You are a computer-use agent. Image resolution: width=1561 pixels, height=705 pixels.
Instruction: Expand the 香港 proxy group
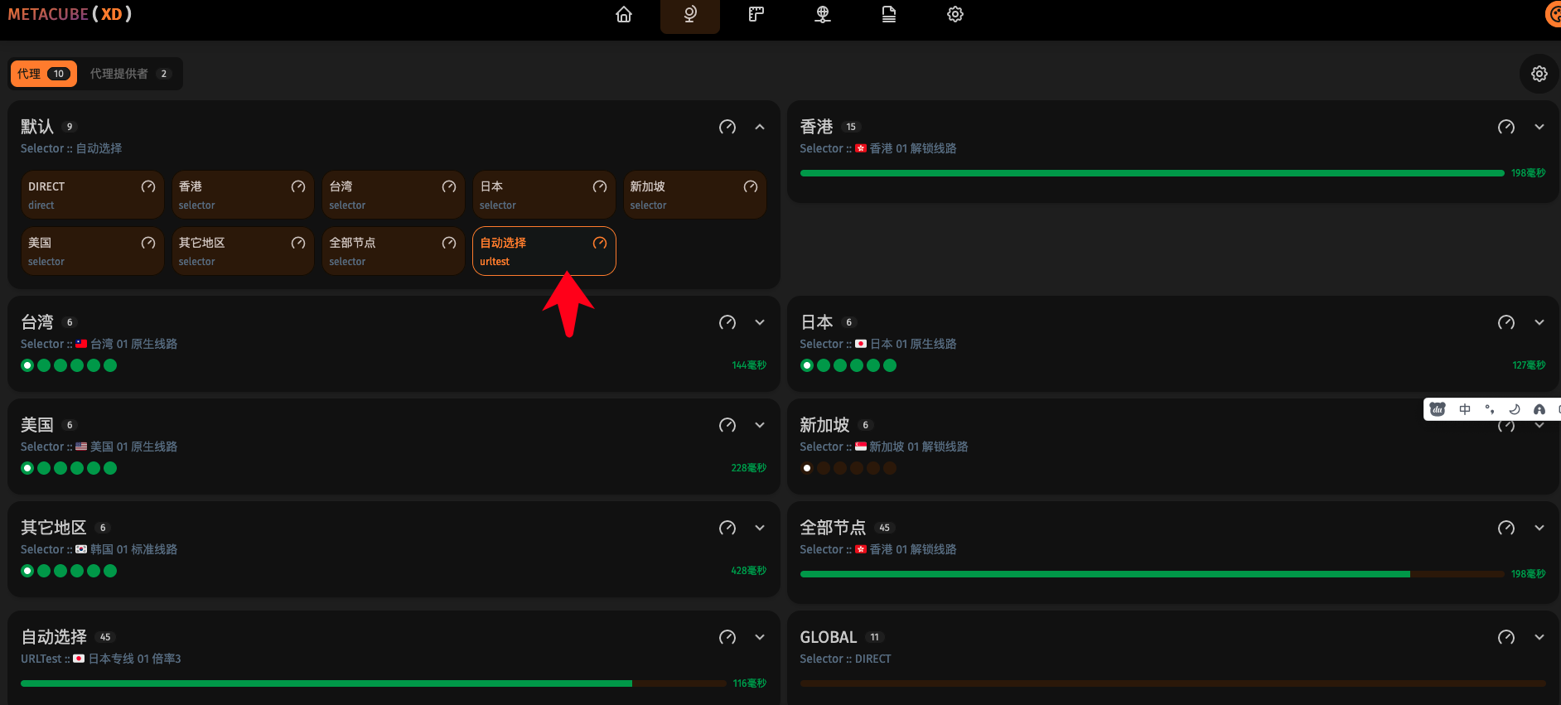(x=1539, y=127)
